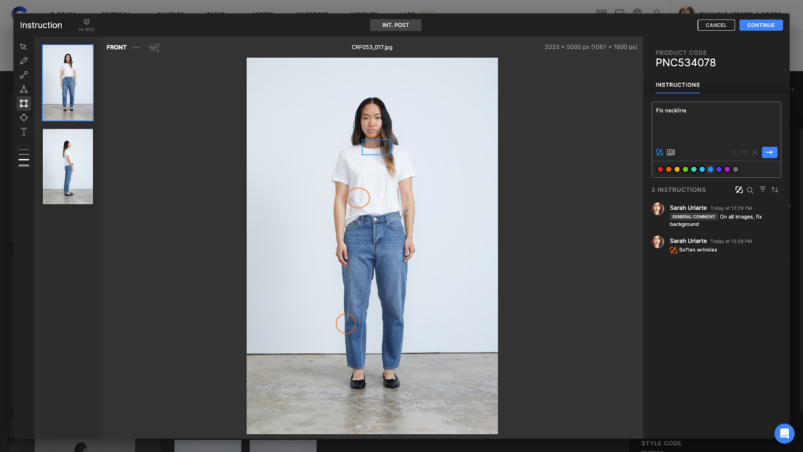This screenshot has width=803, height=452.
Task: Choose the line segment tool
Action: point(24,75)
